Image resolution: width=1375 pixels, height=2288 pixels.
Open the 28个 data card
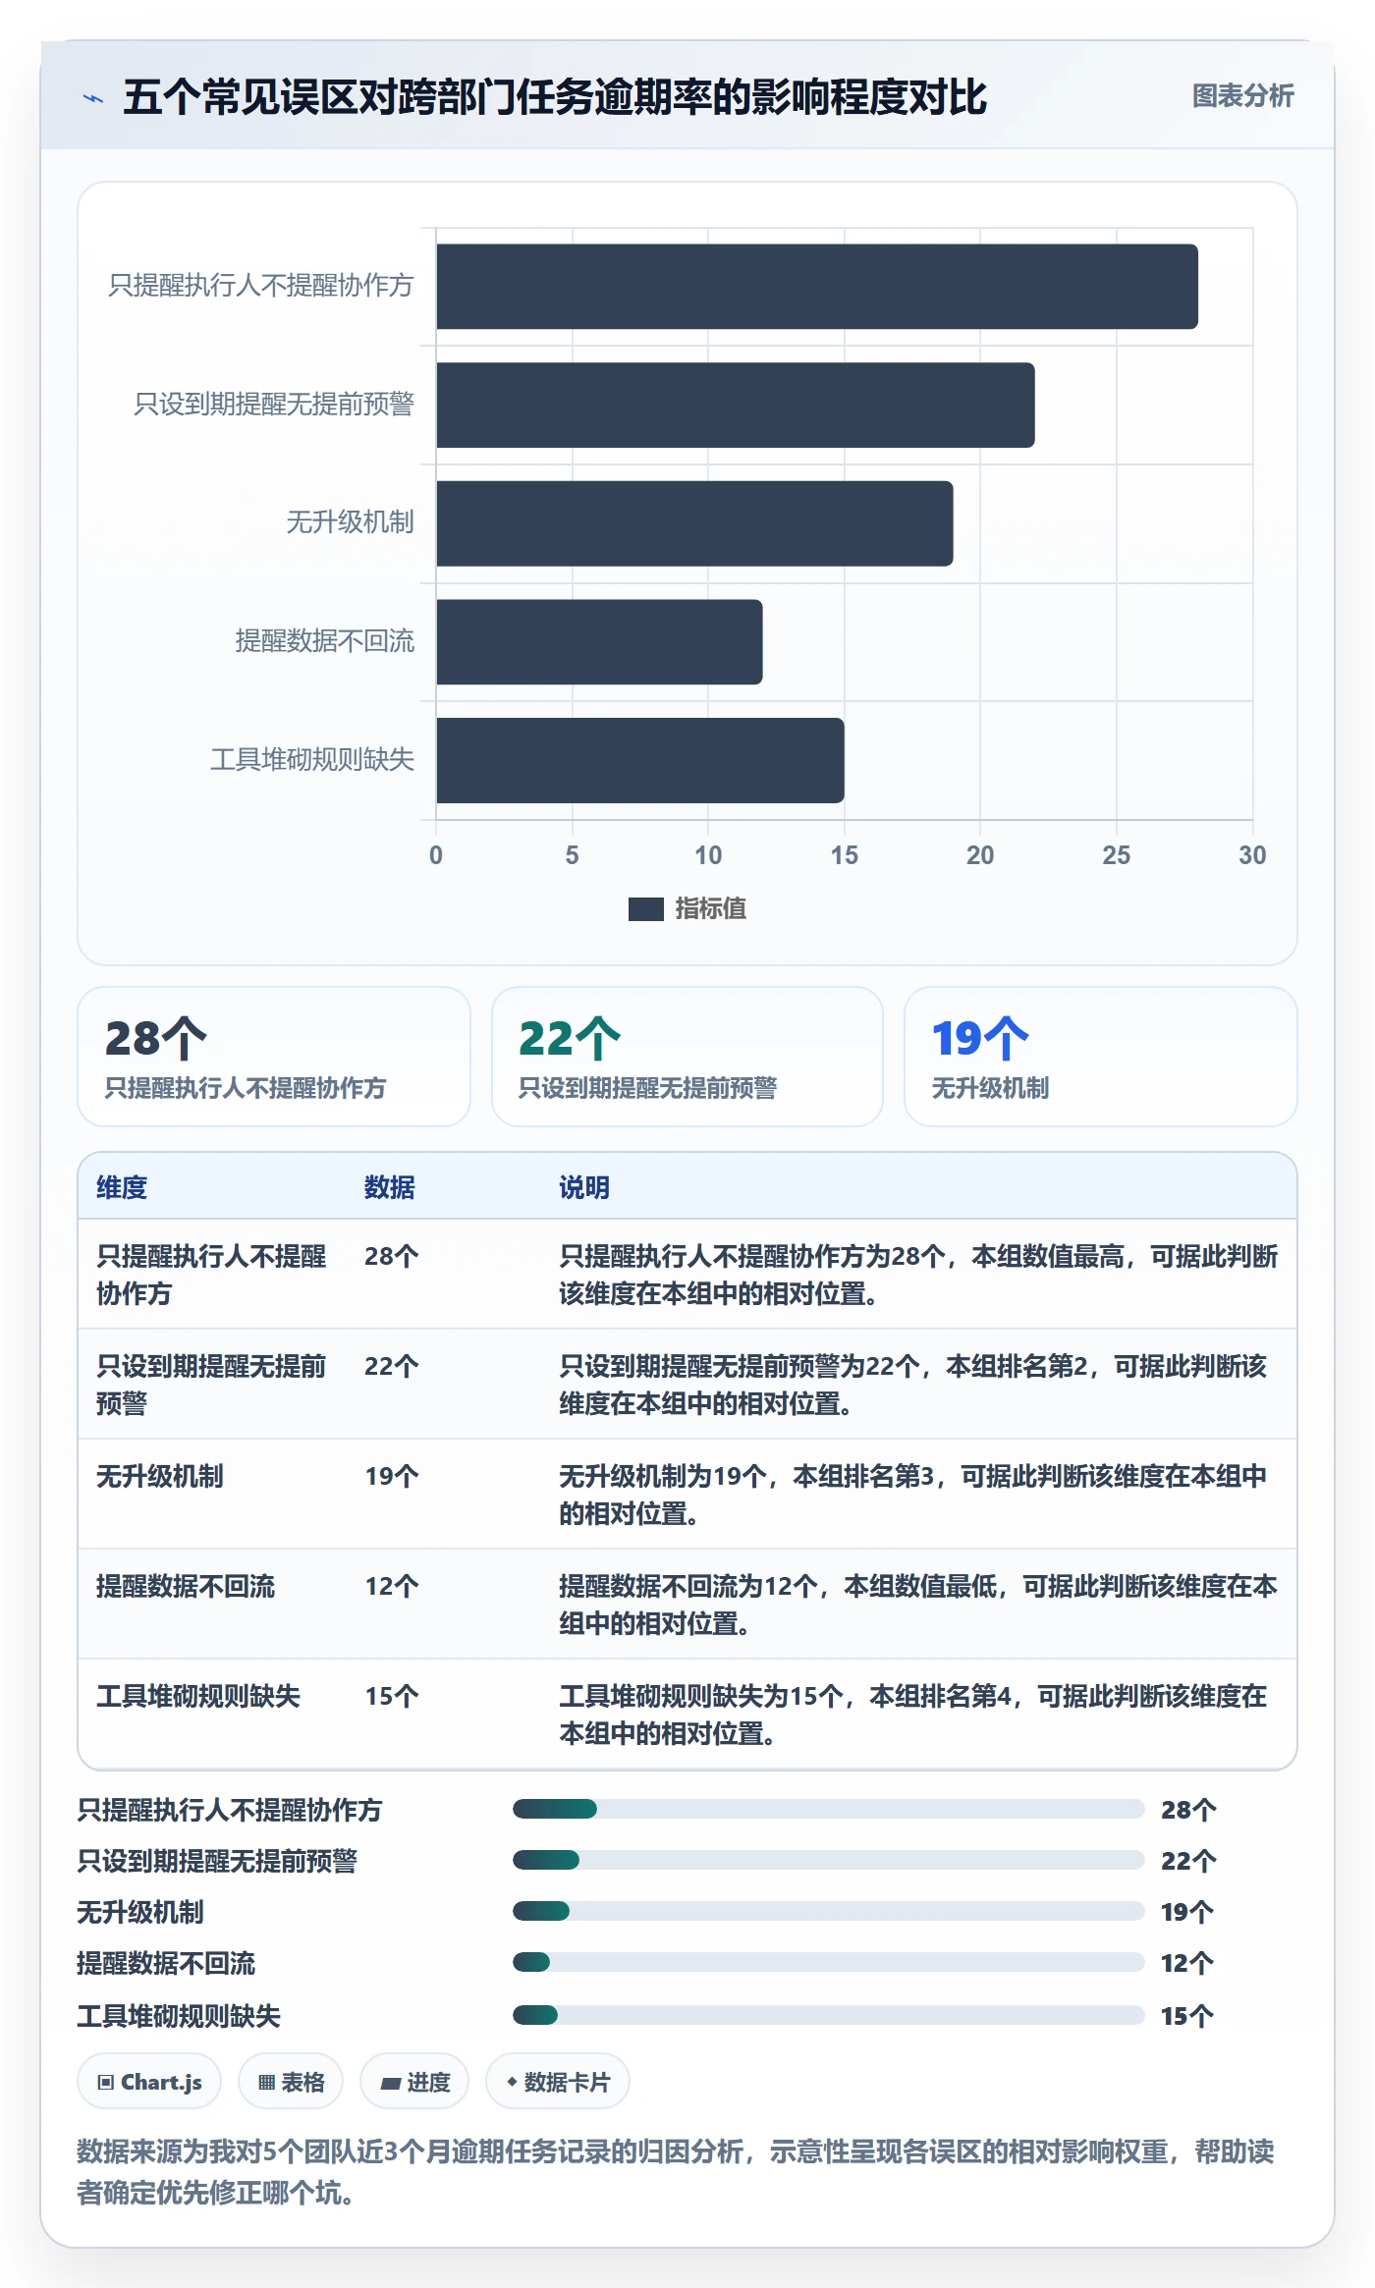click(274, 1057)
